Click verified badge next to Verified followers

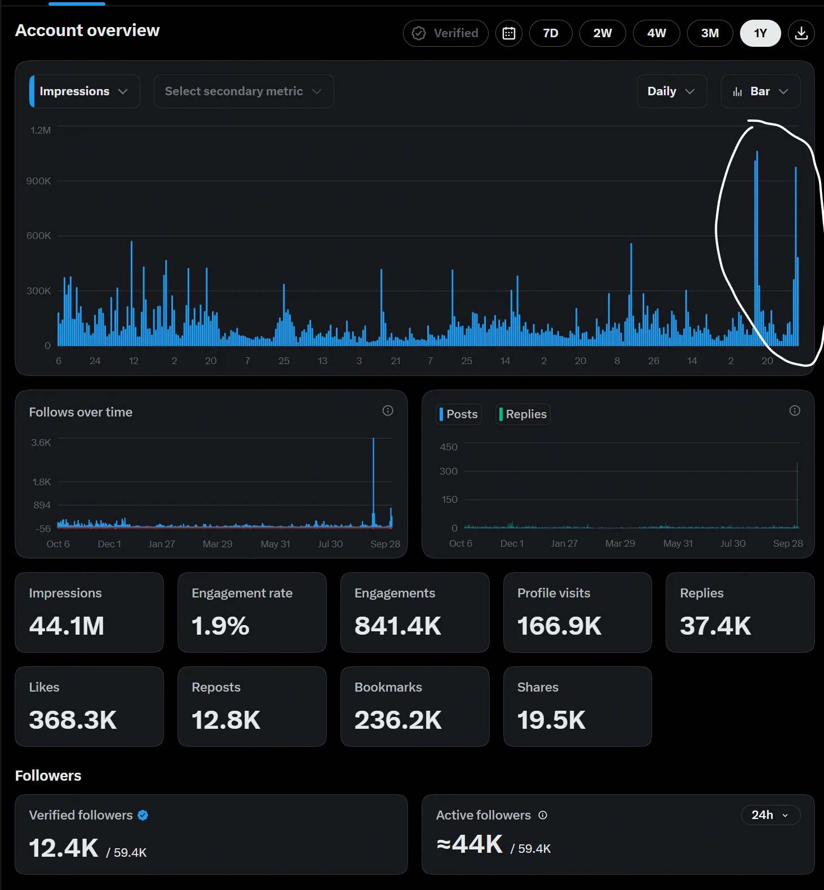tap(143, 815)
